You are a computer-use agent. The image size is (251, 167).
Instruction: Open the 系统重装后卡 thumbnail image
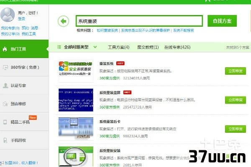coord(76,129)
